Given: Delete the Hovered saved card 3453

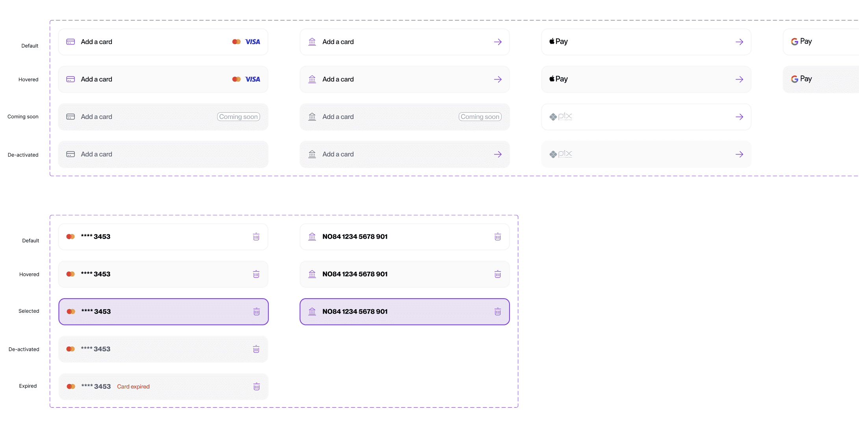Looking at the screenshot, I should point(256,274).
